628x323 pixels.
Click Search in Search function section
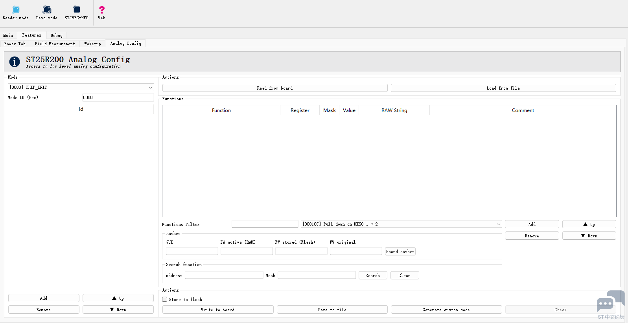pos(373,275)
